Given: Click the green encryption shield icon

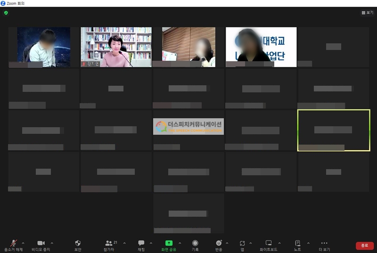Looking at the screenshot, I should coord(6,13).
